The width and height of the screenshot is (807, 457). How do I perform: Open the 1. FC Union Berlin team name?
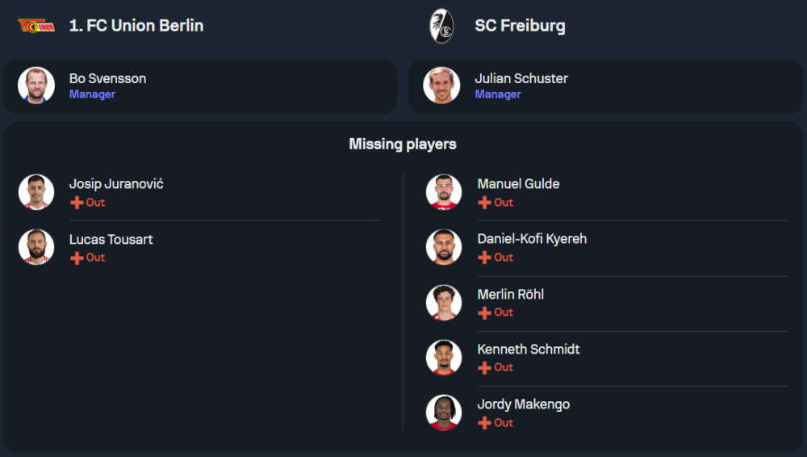(136, 26)
